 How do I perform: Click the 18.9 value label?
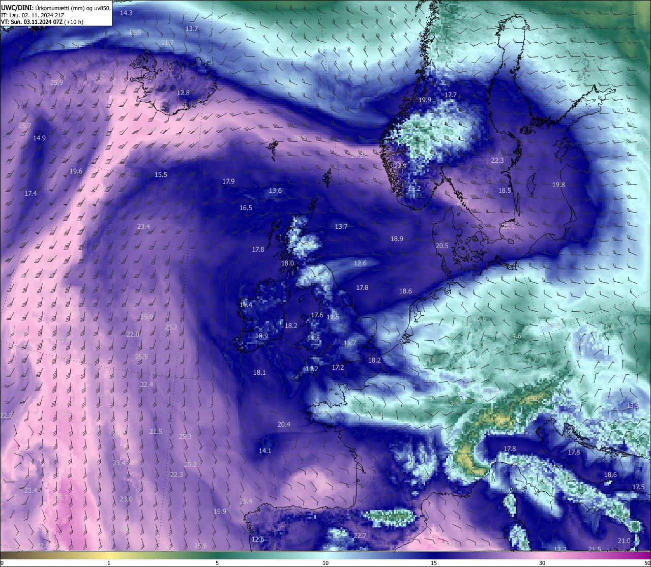pos(397,238)
